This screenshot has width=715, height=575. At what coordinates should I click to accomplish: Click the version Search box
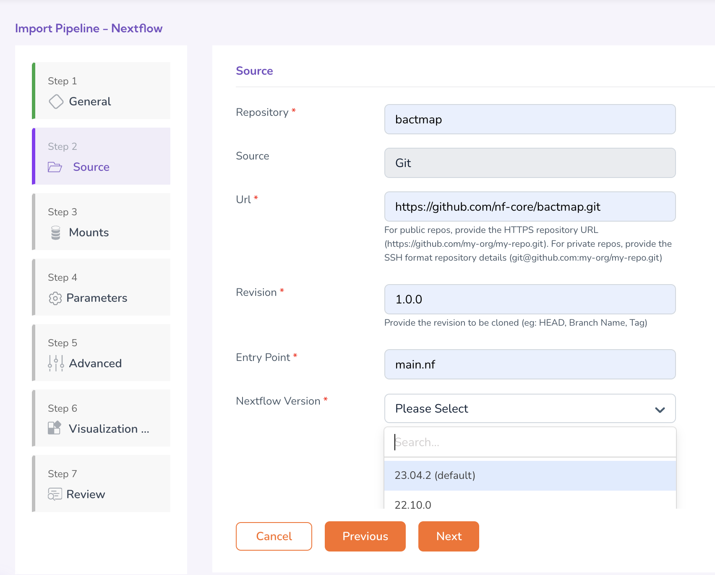(x=530, y=442)
